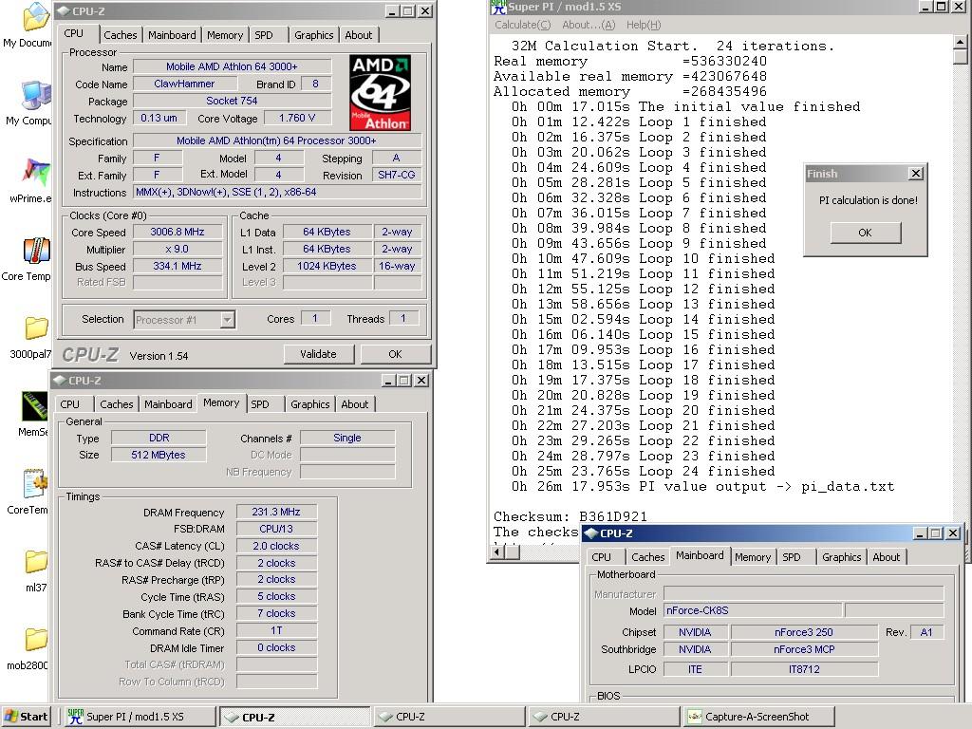The image size is (972, 729).
Task: Click the Checksum B361D921 text
Action: click(x=570, y=516)
